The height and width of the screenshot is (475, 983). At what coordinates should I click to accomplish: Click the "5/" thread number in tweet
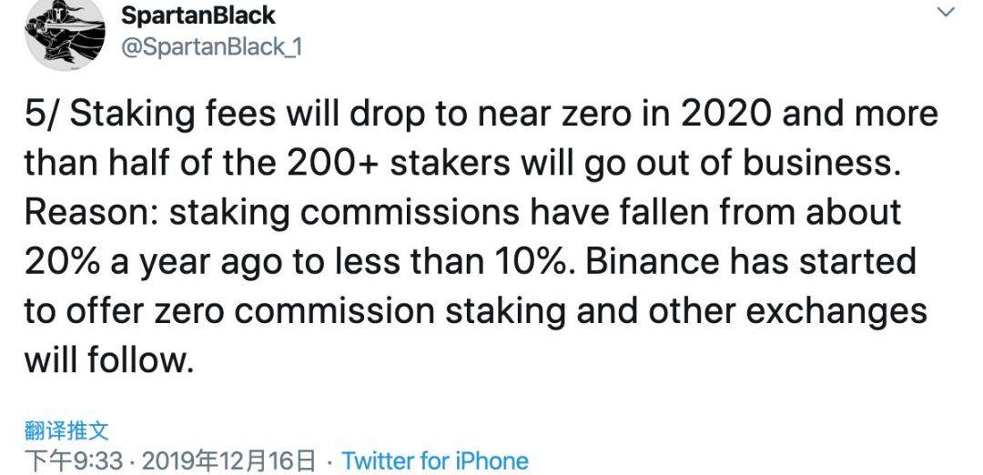pos(41,116)
